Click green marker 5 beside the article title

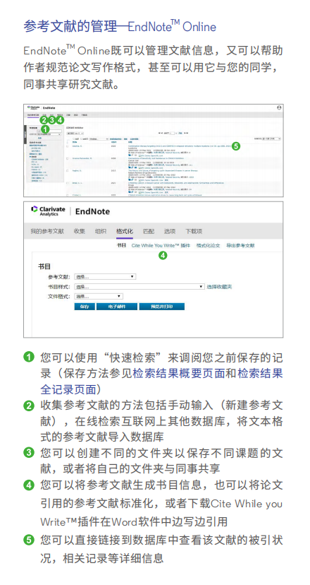coord(236,146)
